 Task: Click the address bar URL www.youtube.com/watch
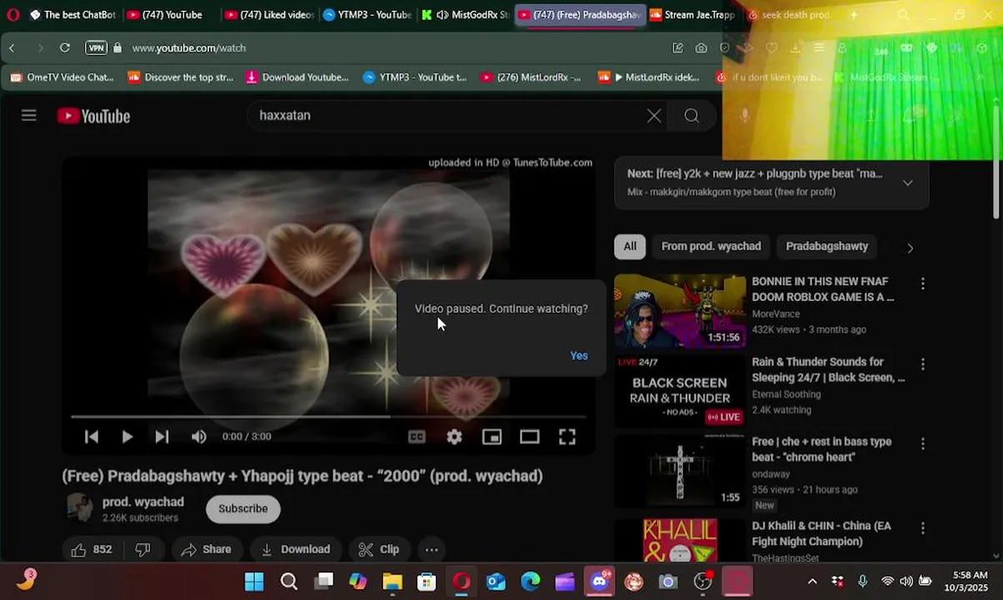tap(188, 48)
